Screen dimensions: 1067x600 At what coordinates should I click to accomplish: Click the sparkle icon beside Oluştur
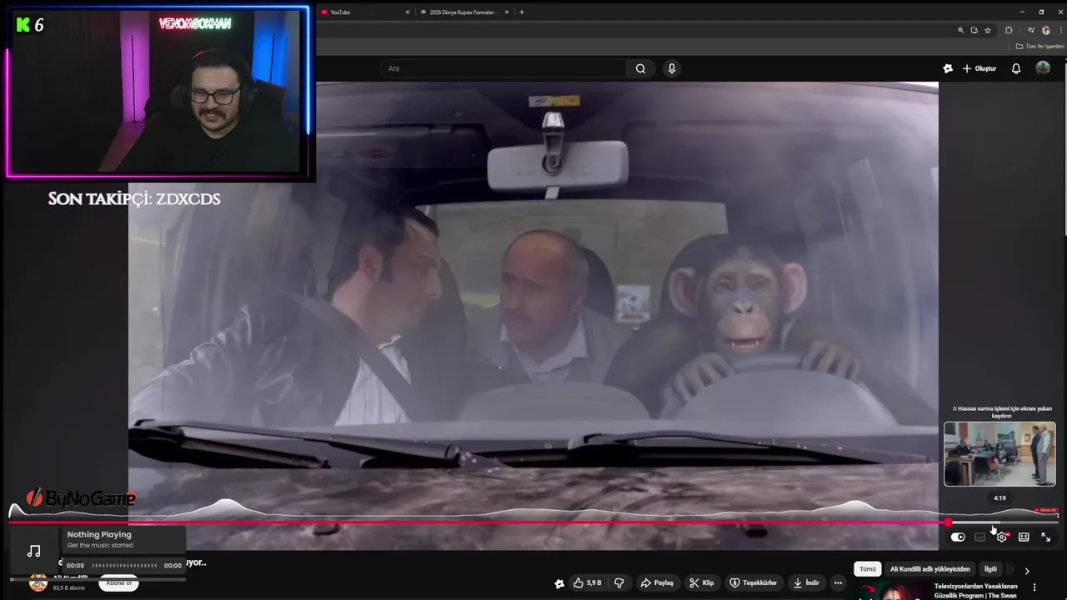(948, 68)
